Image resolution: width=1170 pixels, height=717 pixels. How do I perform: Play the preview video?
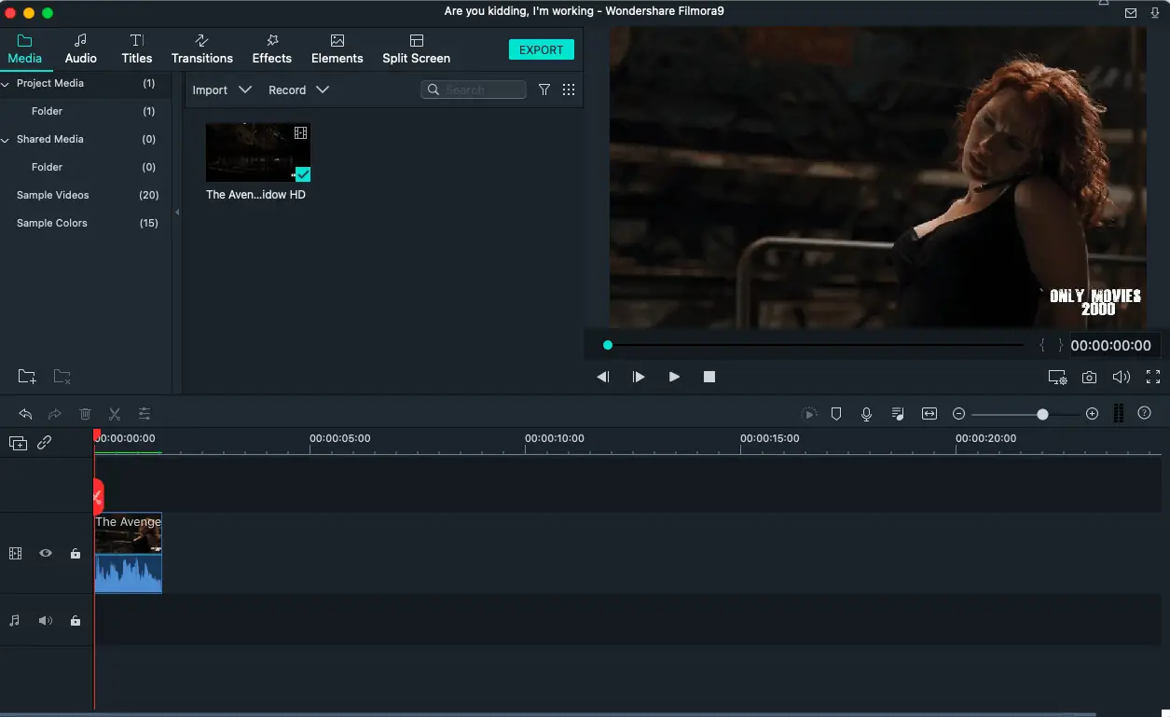(674, 377)
